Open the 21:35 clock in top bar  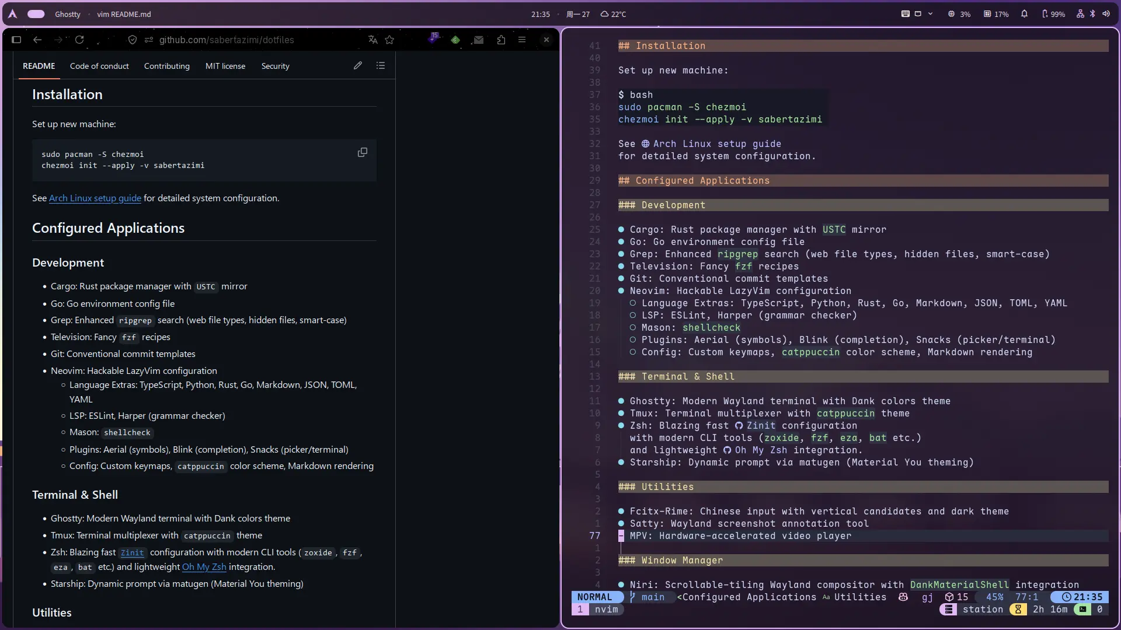click(x=541, y=14)
